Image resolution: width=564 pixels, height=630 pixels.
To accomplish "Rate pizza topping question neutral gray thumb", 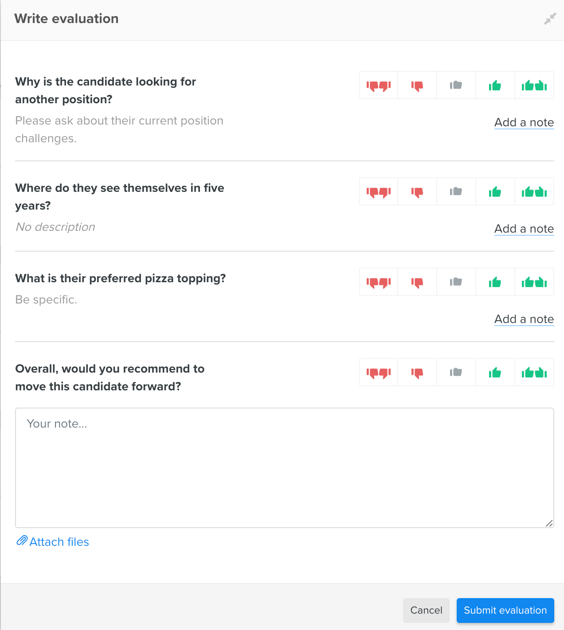I will [456, 282].
